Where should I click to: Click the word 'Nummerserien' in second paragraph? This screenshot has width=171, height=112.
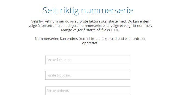coord(47,39)
